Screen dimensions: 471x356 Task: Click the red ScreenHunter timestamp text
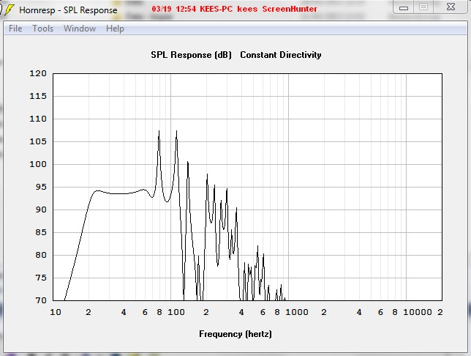pyautogui.click(x=234, y=9)
